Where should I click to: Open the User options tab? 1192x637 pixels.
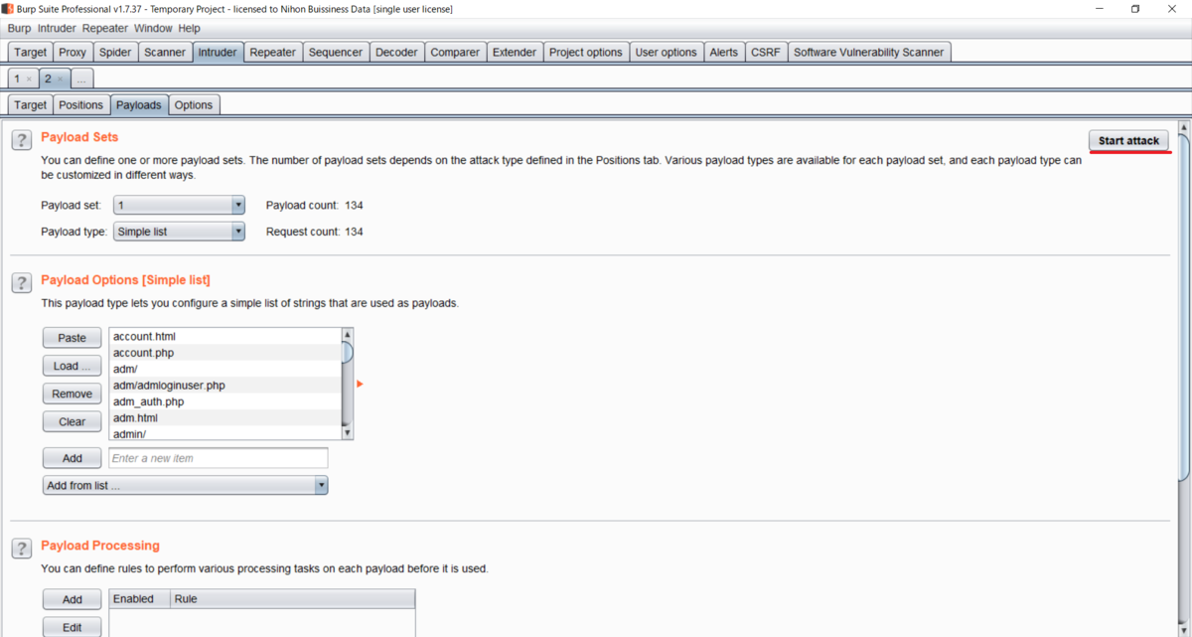pyautogui.click(x=667, y=52)
